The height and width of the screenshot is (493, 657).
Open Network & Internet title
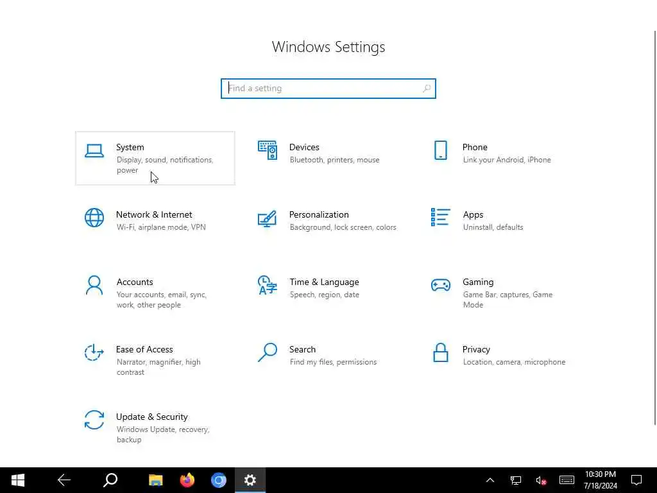tap(154, 214)
